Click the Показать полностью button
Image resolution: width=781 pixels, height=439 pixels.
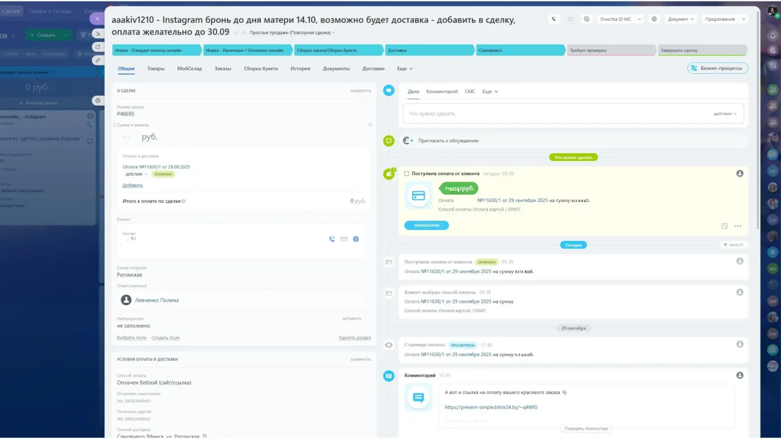587,428
